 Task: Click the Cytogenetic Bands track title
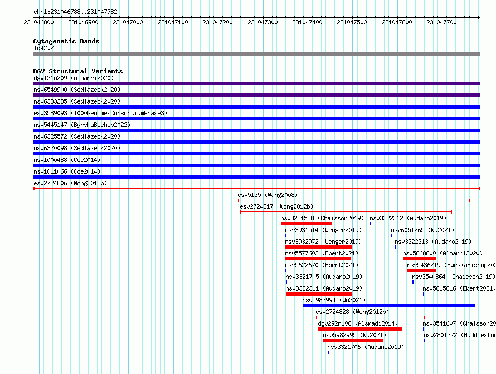click(x=66, y=41)
